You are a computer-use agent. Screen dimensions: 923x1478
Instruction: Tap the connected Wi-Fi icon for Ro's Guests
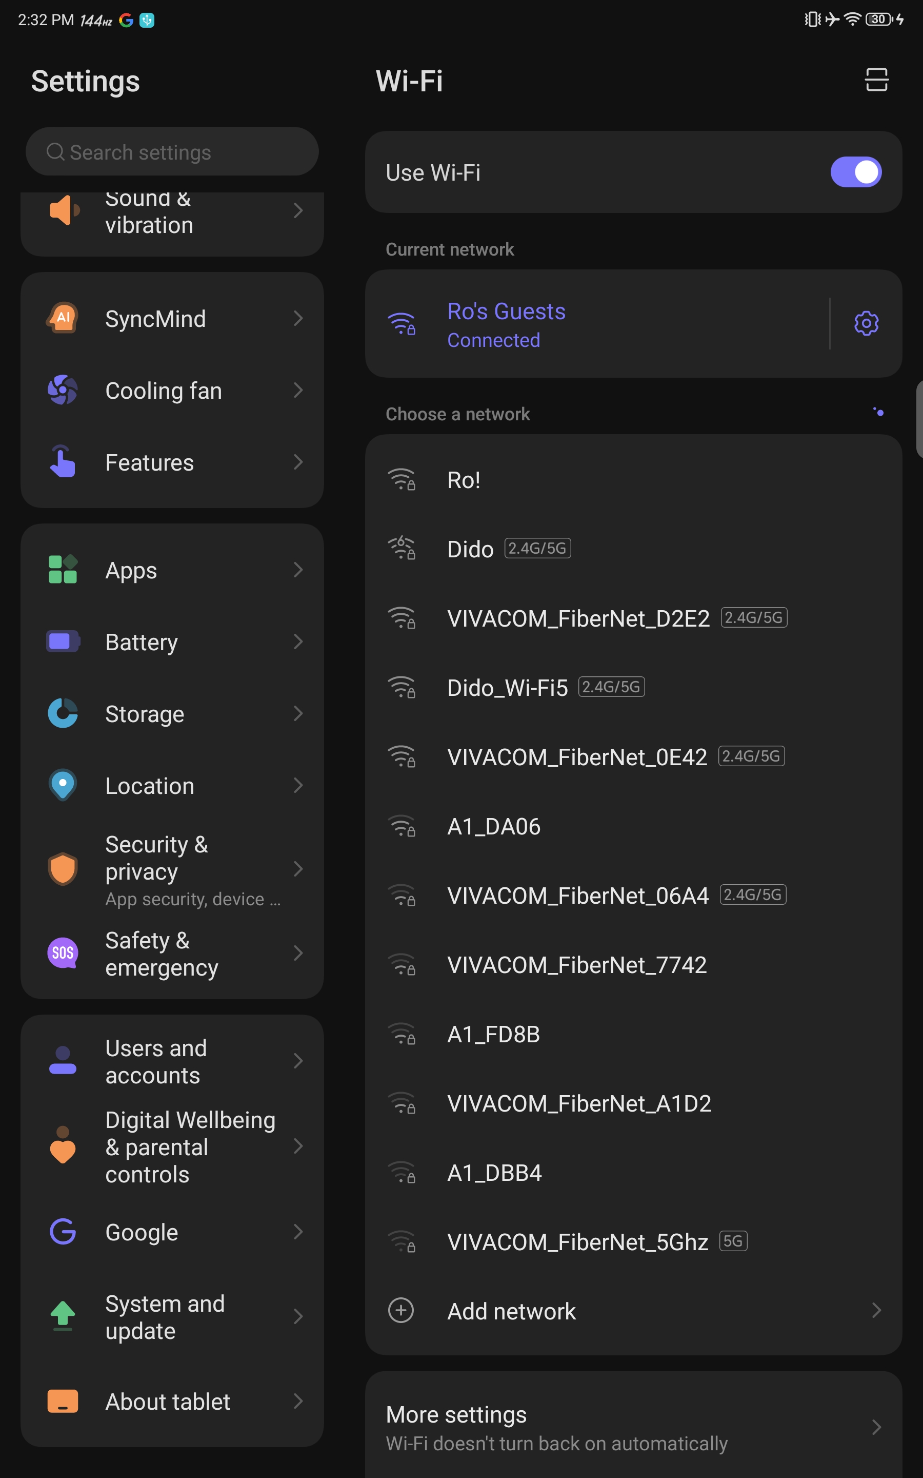pos(402,323)
